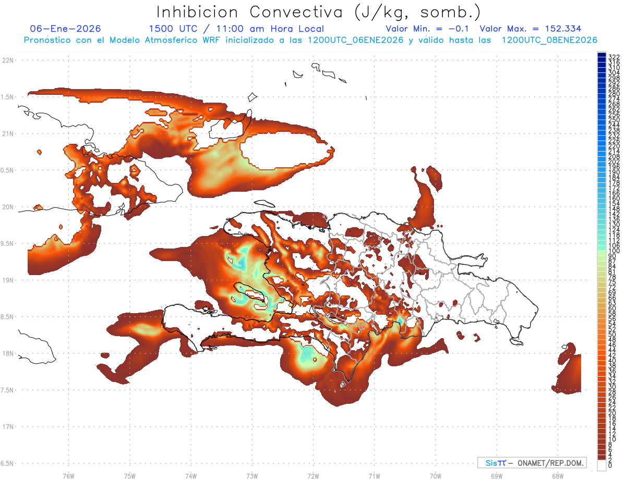Pick the white swatch beside 0
Viewport: 626px width, 483px height.
[601, 466]
